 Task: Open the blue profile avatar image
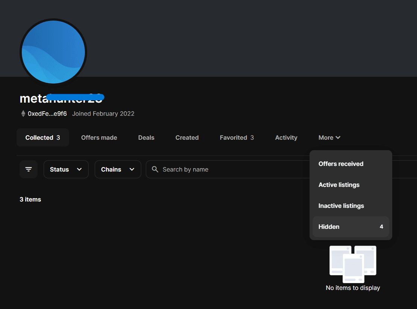tap(53, 52)
